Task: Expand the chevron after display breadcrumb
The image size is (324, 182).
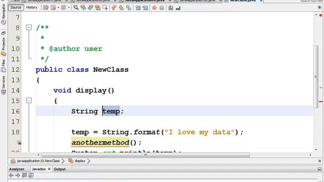Action: coord(89,161)
